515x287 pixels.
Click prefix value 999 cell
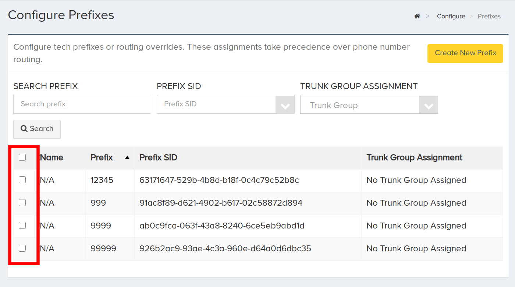tap(98, 203)
